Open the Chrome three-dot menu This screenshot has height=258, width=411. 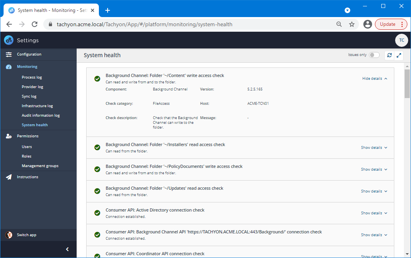(402, 24)
